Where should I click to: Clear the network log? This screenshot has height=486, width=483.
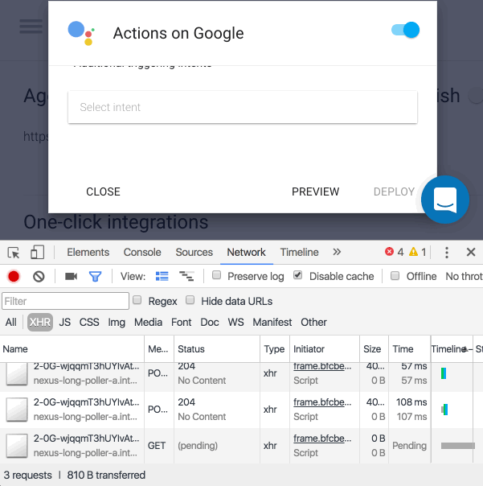coord(39,277)
